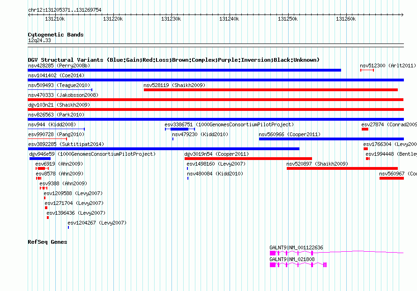Open the GALNT9|NM_021808 label
The width and height of the screenshot is (417, 291).
(x=292, y=259)
